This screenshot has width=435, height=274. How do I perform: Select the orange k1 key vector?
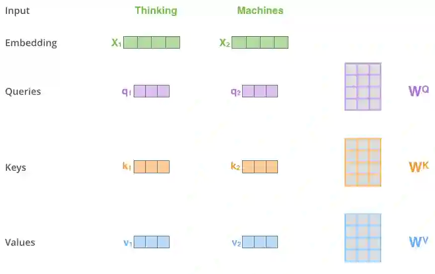pos(152,167)
